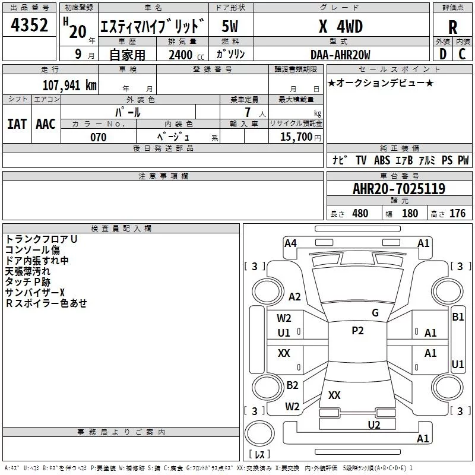The image size is (475, 475).
Task: Click the spare tire circle icon
Action: [x=259, y=433]
